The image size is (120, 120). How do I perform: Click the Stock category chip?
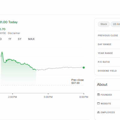coord(104,24)
